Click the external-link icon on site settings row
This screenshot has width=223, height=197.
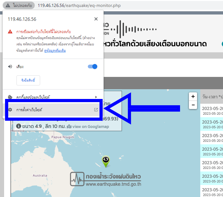(x=96, y=110)
